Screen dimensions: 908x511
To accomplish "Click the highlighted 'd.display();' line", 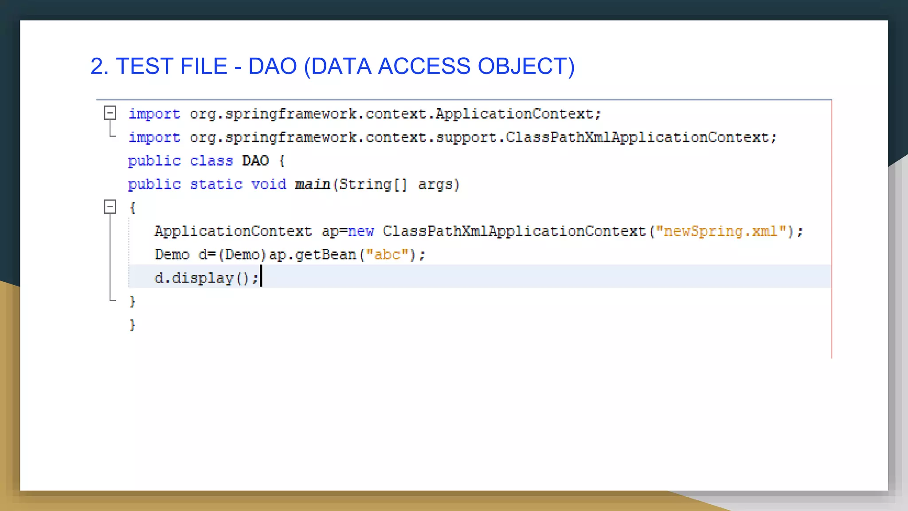I will click(x=480, y=276).
